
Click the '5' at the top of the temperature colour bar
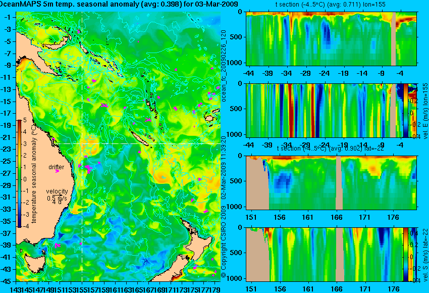pos(25,120)
